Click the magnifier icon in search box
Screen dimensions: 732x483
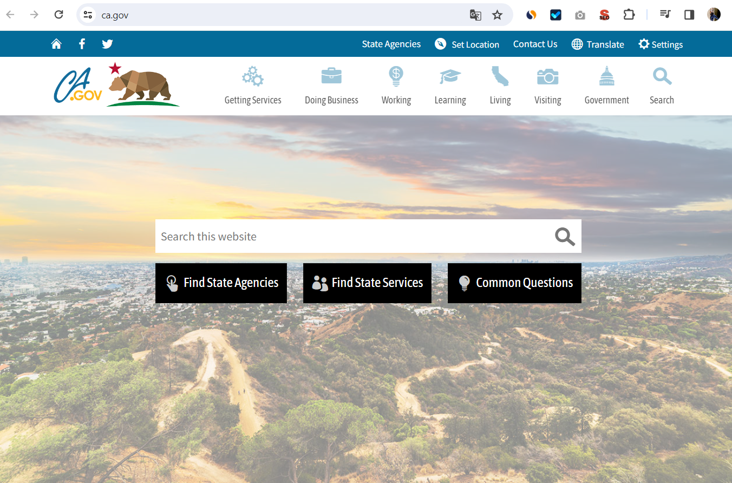(x=564, y=237)
